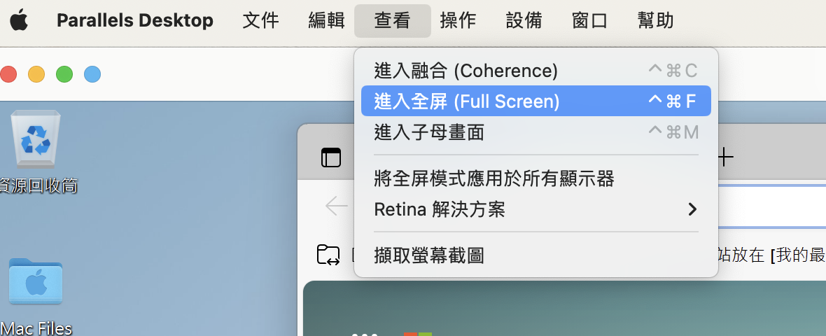
Task: Open the 設備 menu
Action: pos(524,20)
